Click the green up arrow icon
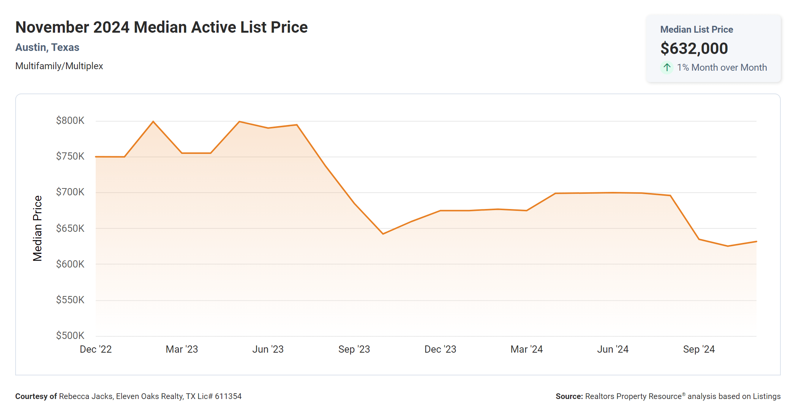Image resolution: width=796 pixels, height=418 pixels. click(667, 68)
